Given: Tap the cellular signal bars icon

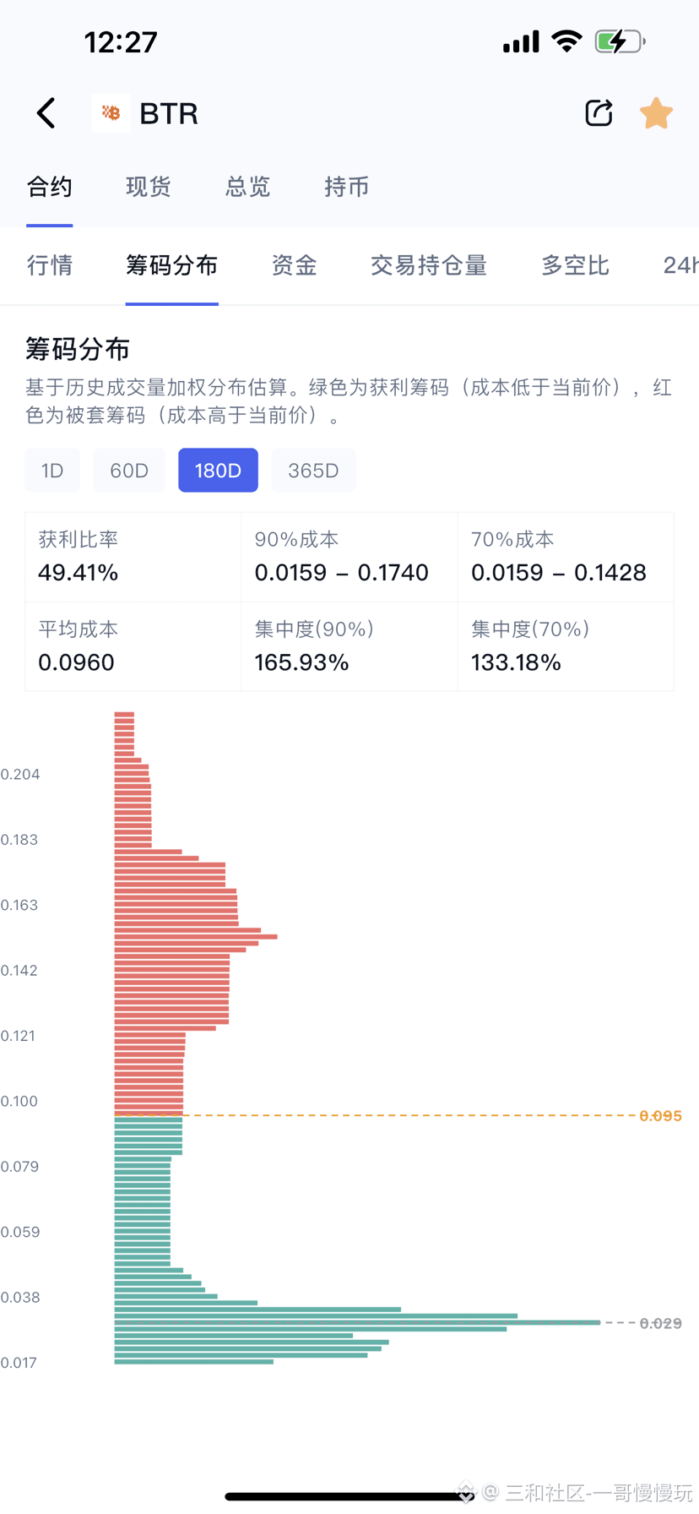Looking at the screenshot, I should 521,42.
